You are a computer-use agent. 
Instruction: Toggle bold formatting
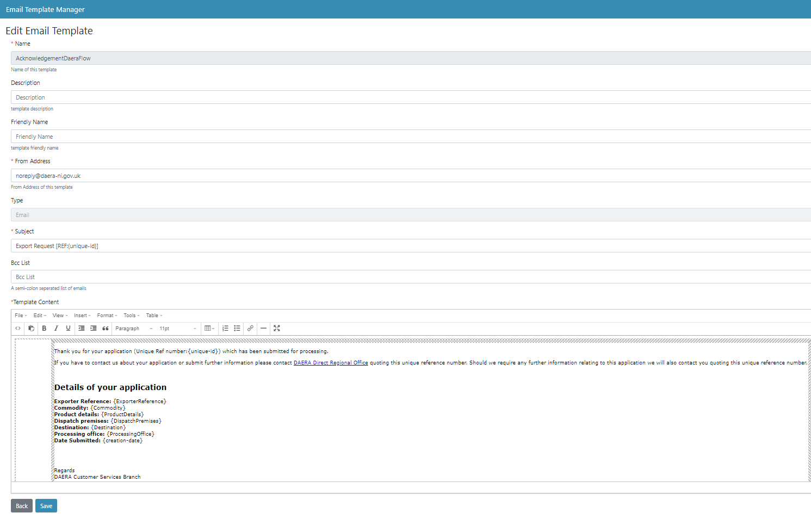pos(44,328)
